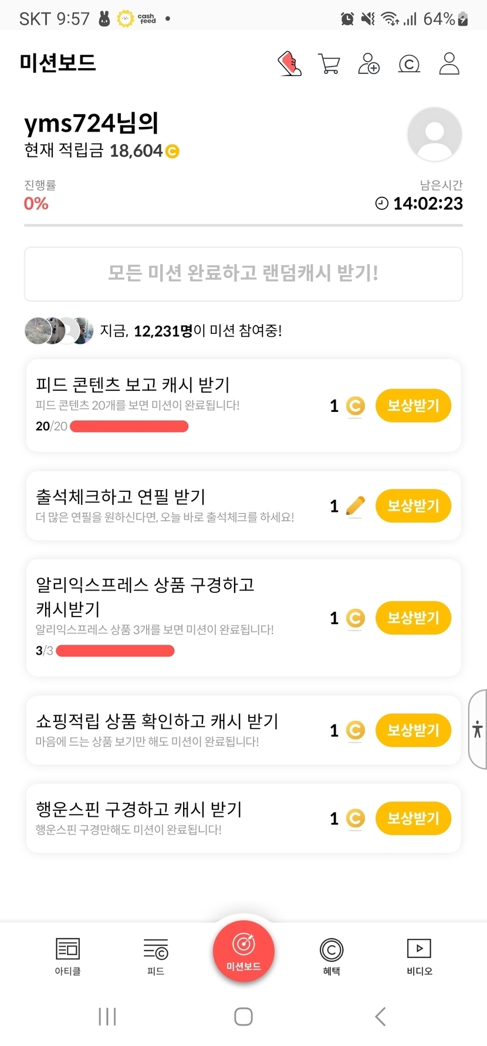Image resolution: width=487 pixels, height=1046 pixels.
Task: Open the shopping cart icon
Action: coord(329,63)
